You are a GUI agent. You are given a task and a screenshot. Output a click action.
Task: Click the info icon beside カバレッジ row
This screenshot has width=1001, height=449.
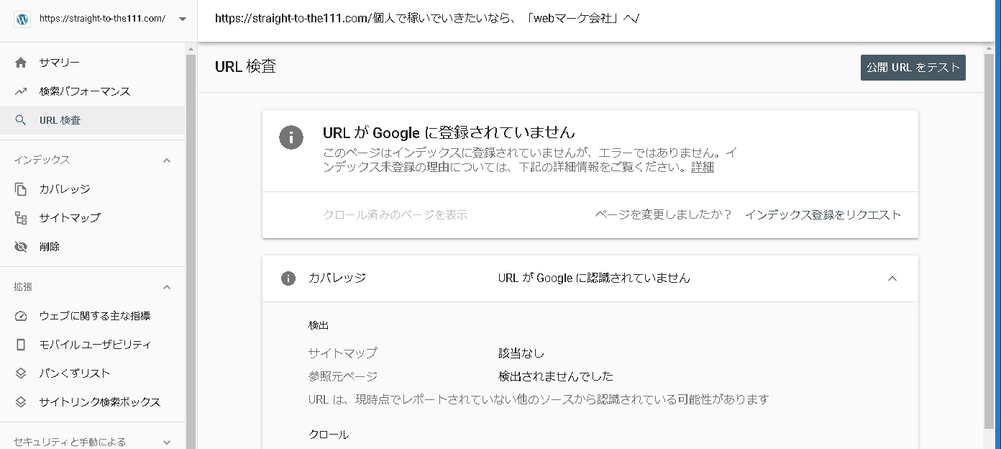click(x=288, y=278)
